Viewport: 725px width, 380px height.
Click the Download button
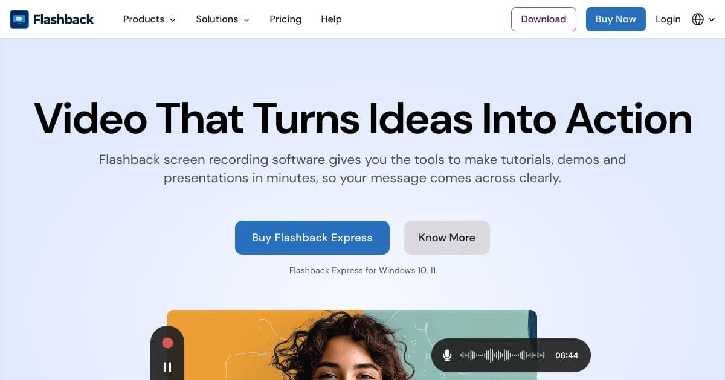click(x=544, y=19)
